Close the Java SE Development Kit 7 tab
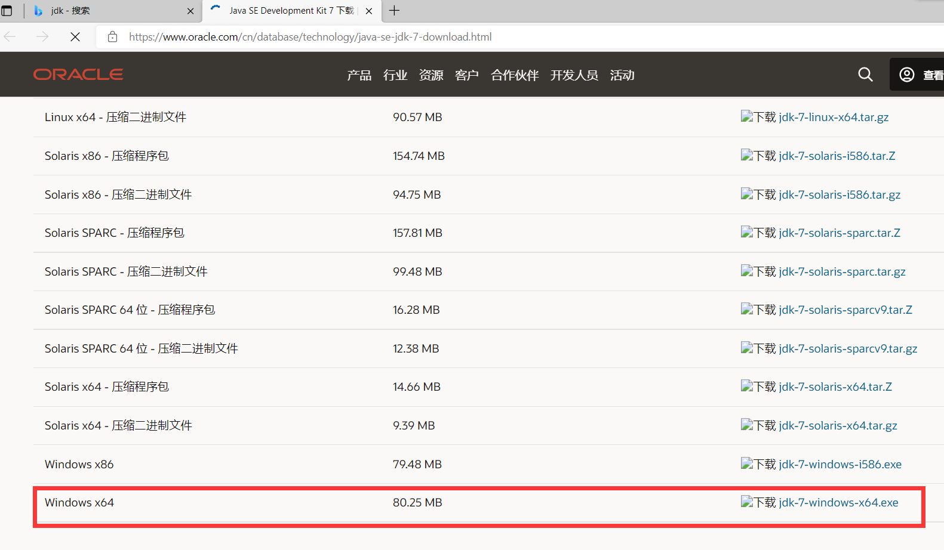The width and height of the screenshot is (944, 550). (369, 11)
